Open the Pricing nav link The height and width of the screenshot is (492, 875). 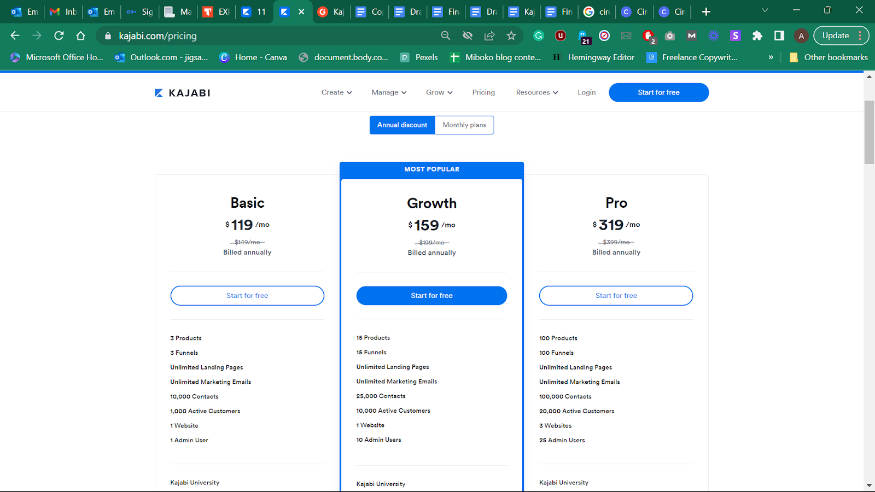click(483, 92)
